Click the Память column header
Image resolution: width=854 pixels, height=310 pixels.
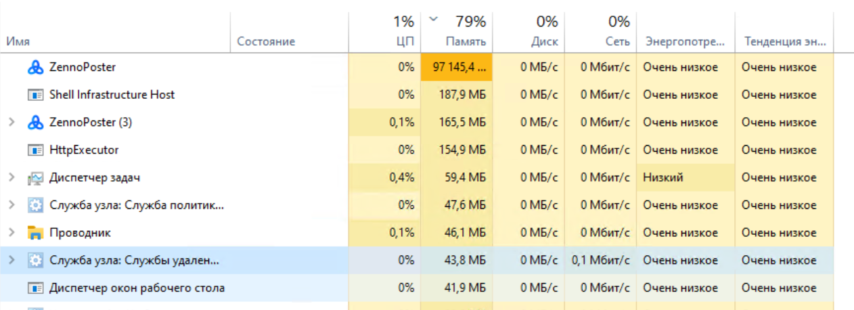coord(466,41)
